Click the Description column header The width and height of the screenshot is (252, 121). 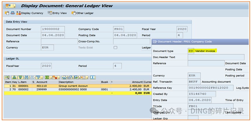tap(79, 82)
